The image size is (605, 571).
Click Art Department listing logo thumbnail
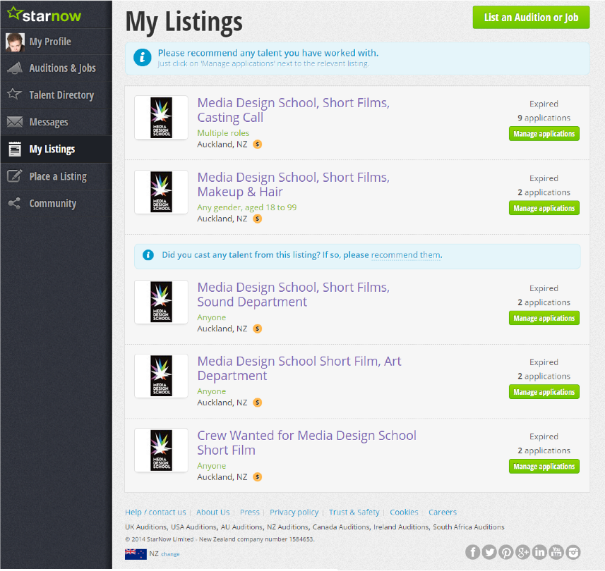(161, 376)
